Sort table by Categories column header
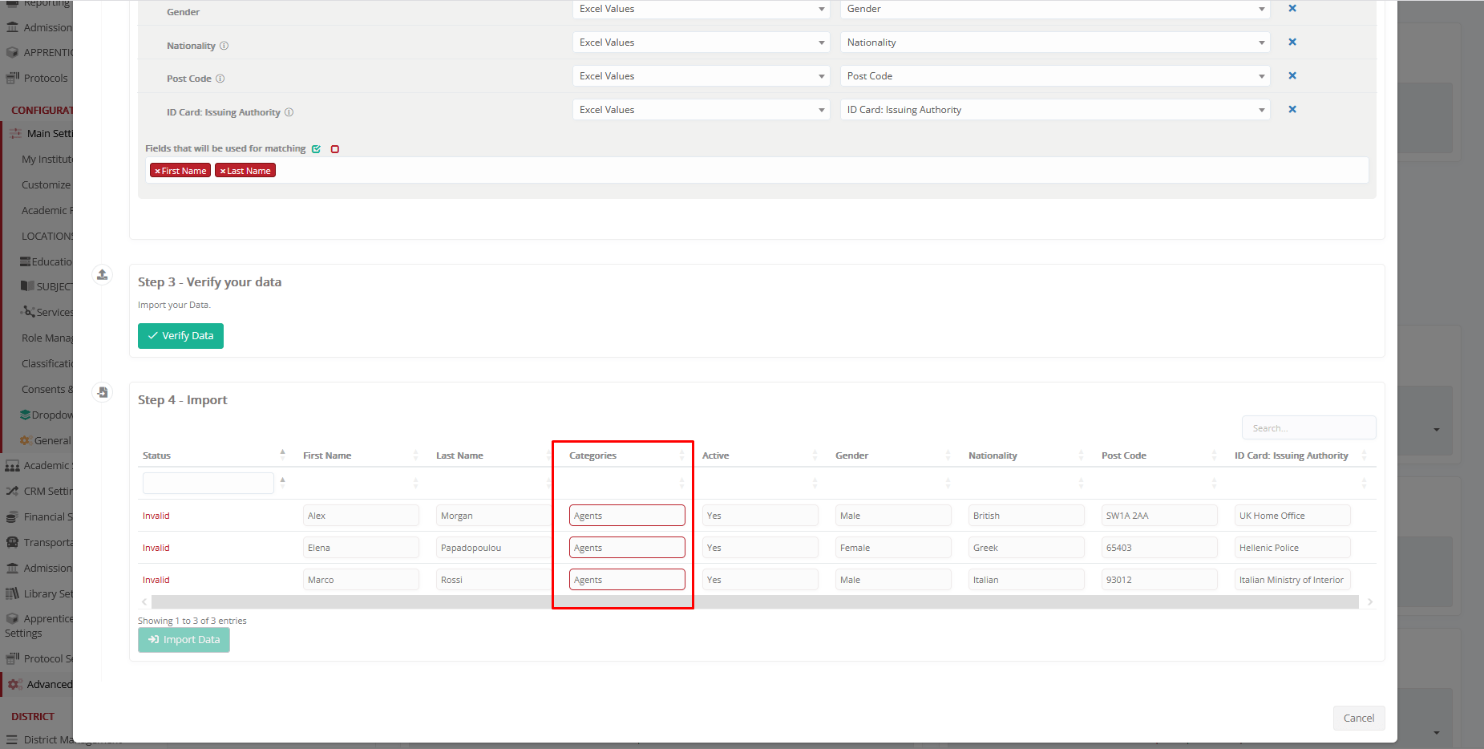The height and width of the screenshot is (749, 1484). coord(593,455)
